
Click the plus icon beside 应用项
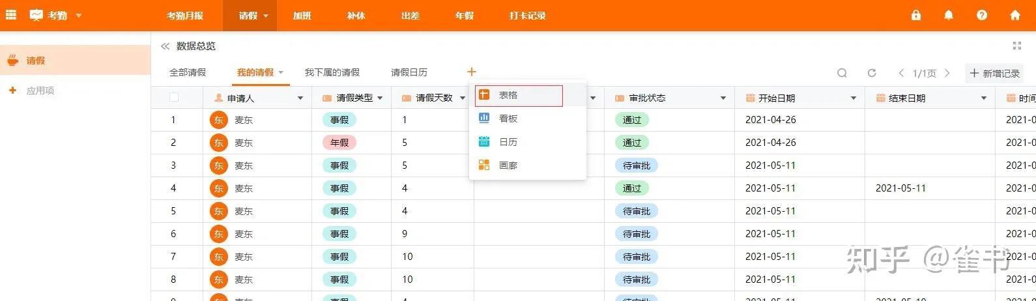coord(12,91)
